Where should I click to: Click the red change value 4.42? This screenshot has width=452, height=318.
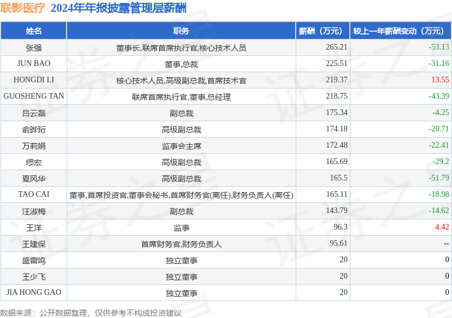pos(442,227)
